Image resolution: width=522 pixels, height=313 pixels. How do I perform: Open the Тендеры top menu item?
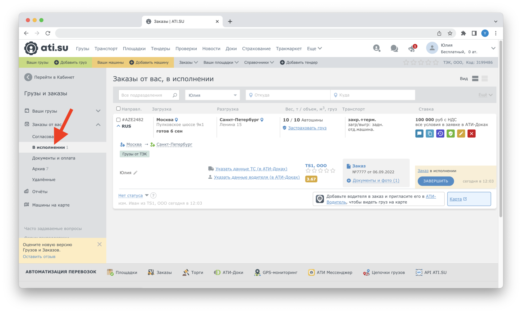[160, 49]
